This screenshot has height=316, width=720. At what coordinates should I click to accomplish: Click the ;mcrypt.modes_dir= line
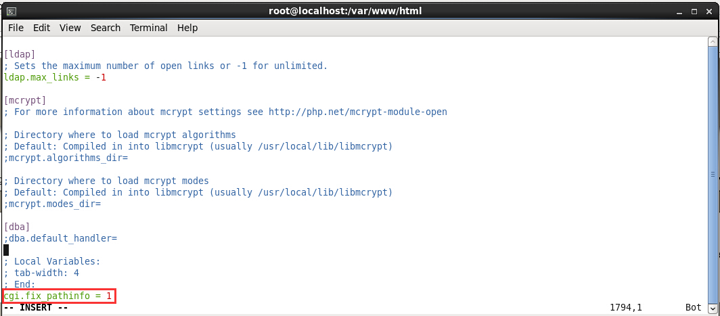53,204
